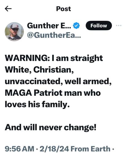127x153 pixels.
Task: Select the 9:56 AM timestamp
Action: pos(19,149)
